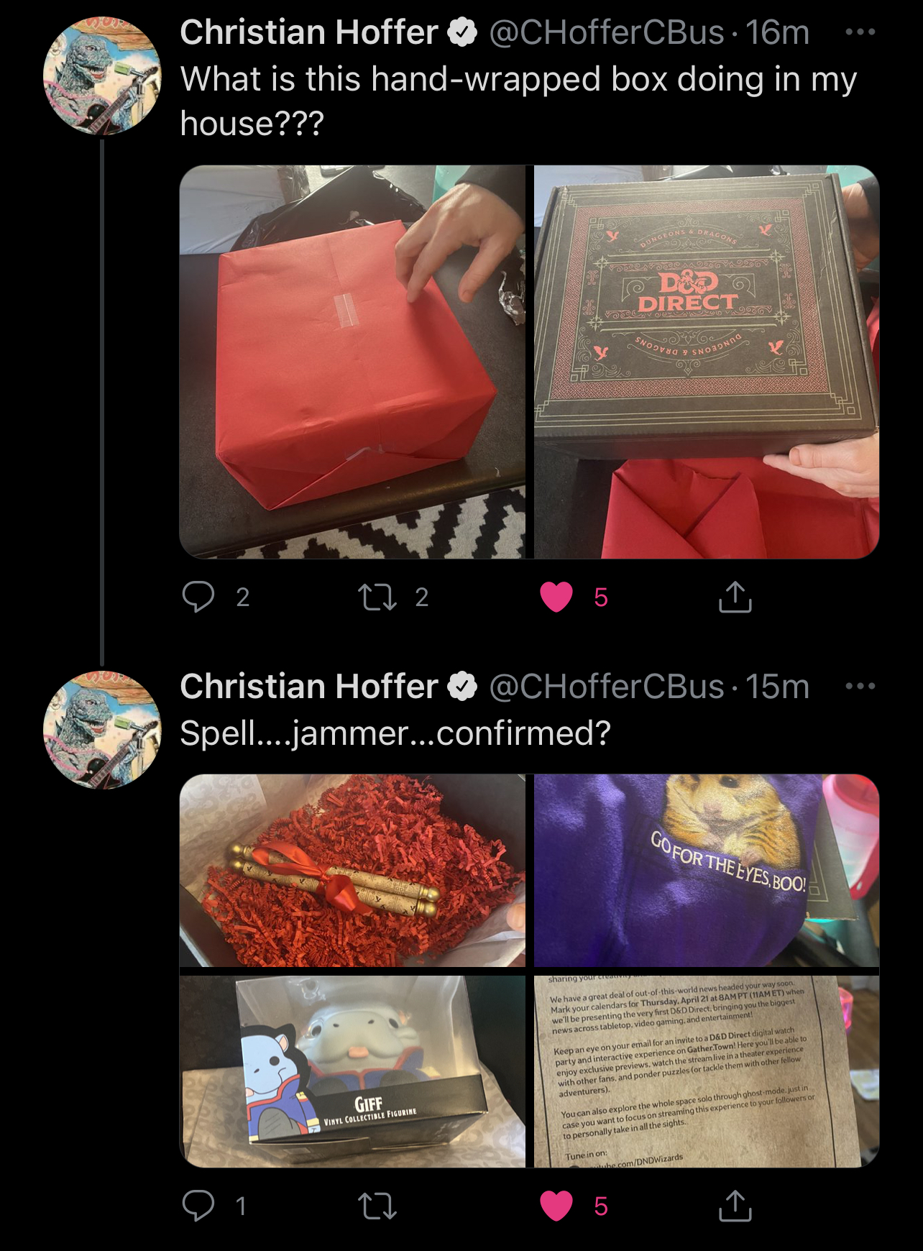Retweet the Spelljammer confirmed tweet
923x1251 pixels.
(x=377, y=1206)
